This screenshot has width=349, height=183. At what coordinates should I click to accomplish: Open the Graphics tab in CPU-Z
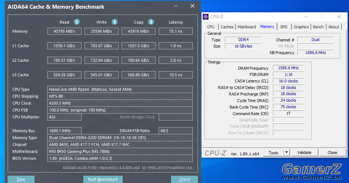point(301,27)
